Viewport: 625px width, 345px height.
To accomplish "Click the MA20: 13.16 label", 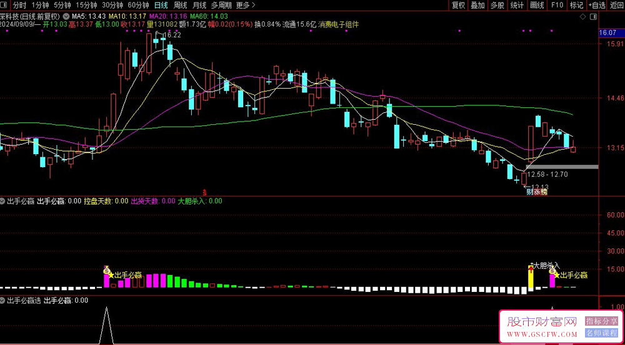I will coord(168,17).
